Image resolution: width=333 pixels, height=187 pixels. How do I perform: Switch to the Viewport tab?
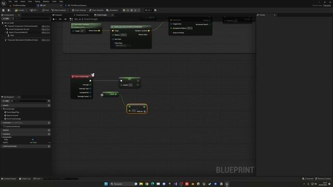57,15
